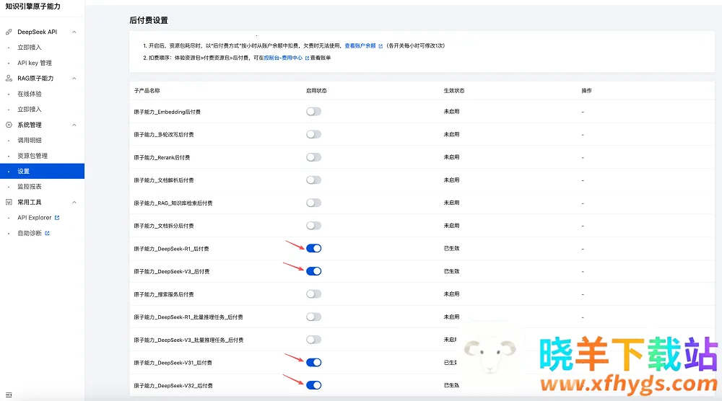
Task: Click the 系统管理 gear icon
Action: click(x=9, y=125)
